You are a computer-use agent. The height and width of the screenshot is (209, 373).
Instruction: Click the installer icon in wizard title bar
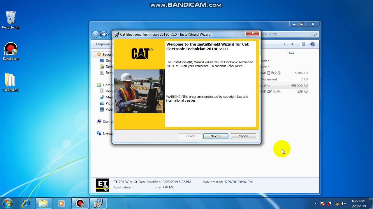[x=117, y=34]
